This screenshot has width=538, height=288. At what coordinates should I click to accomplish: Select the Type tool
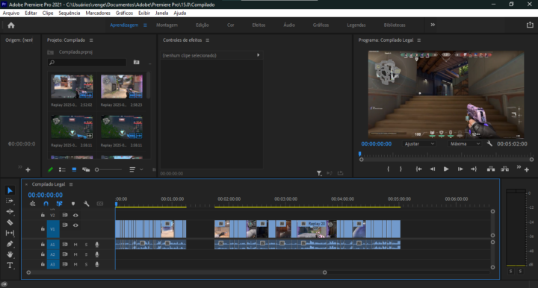click(10, 265)
